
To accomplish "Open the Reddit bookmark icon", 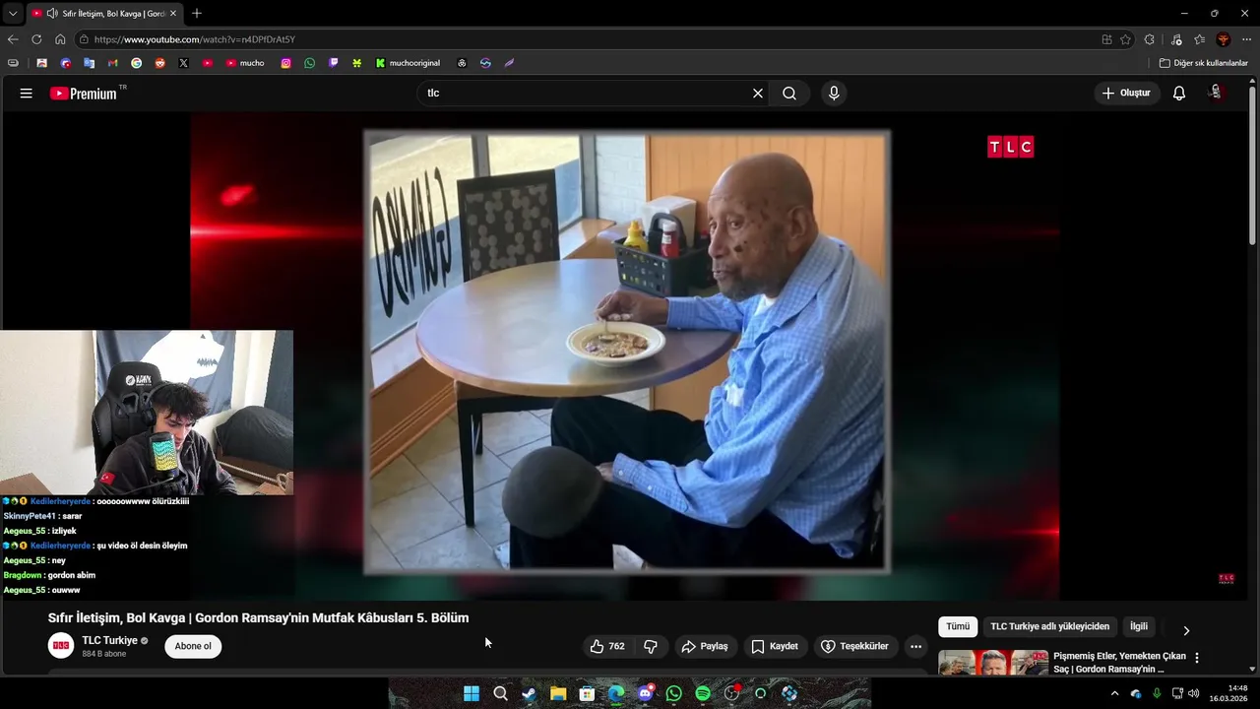I will pos(159,63).
